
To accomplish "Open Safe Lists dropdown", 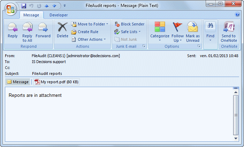I will [128, 32].
